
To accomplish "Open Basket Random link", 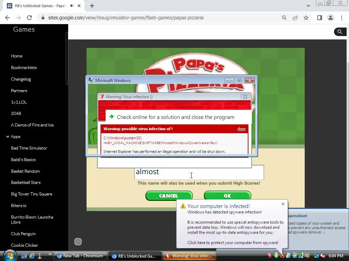I will (25, 171).
